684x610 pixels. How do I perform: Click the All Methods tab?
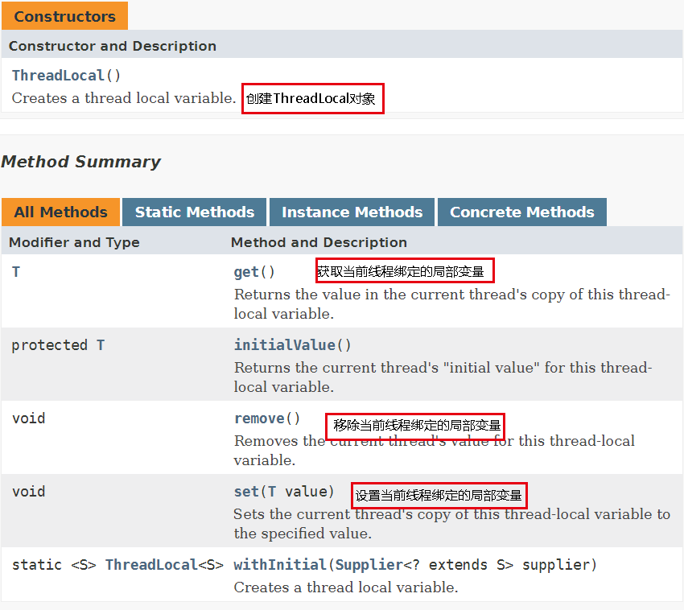coord(60,212)
